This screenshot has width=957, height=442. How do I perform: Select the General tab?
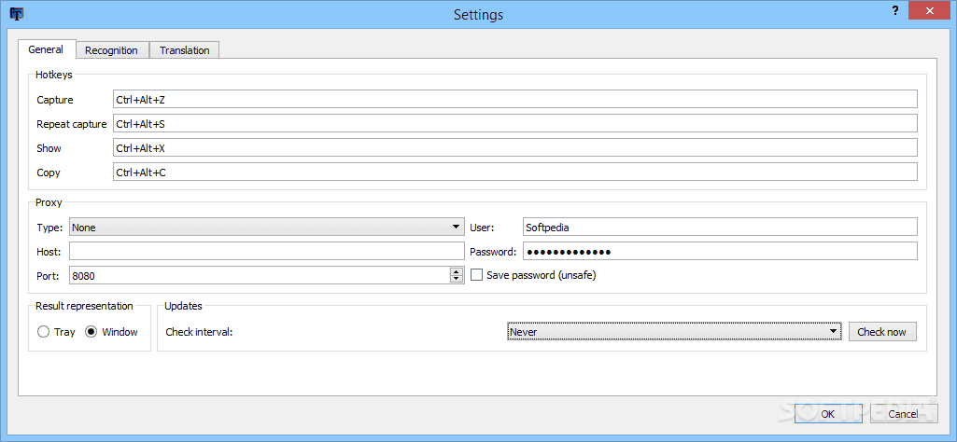[46, 49]
